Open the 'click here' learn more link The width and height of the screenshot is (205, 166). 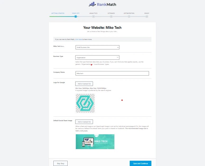pos(78,39)
